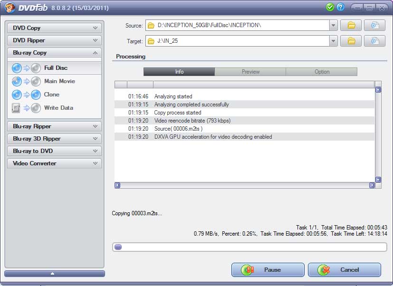Click the green checkmark status icon
This screenshot has width=393, height=286.
330,7
